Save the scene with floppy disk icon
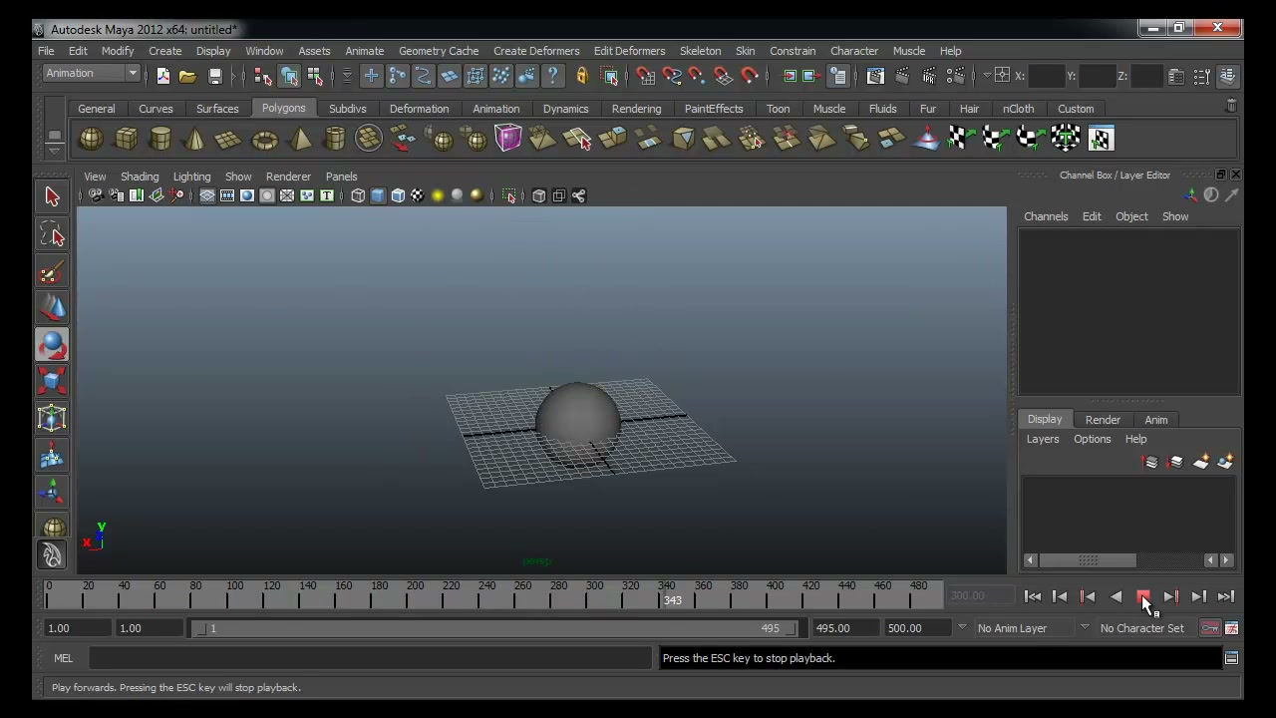 pyautogui.click(x=214, y=76)
